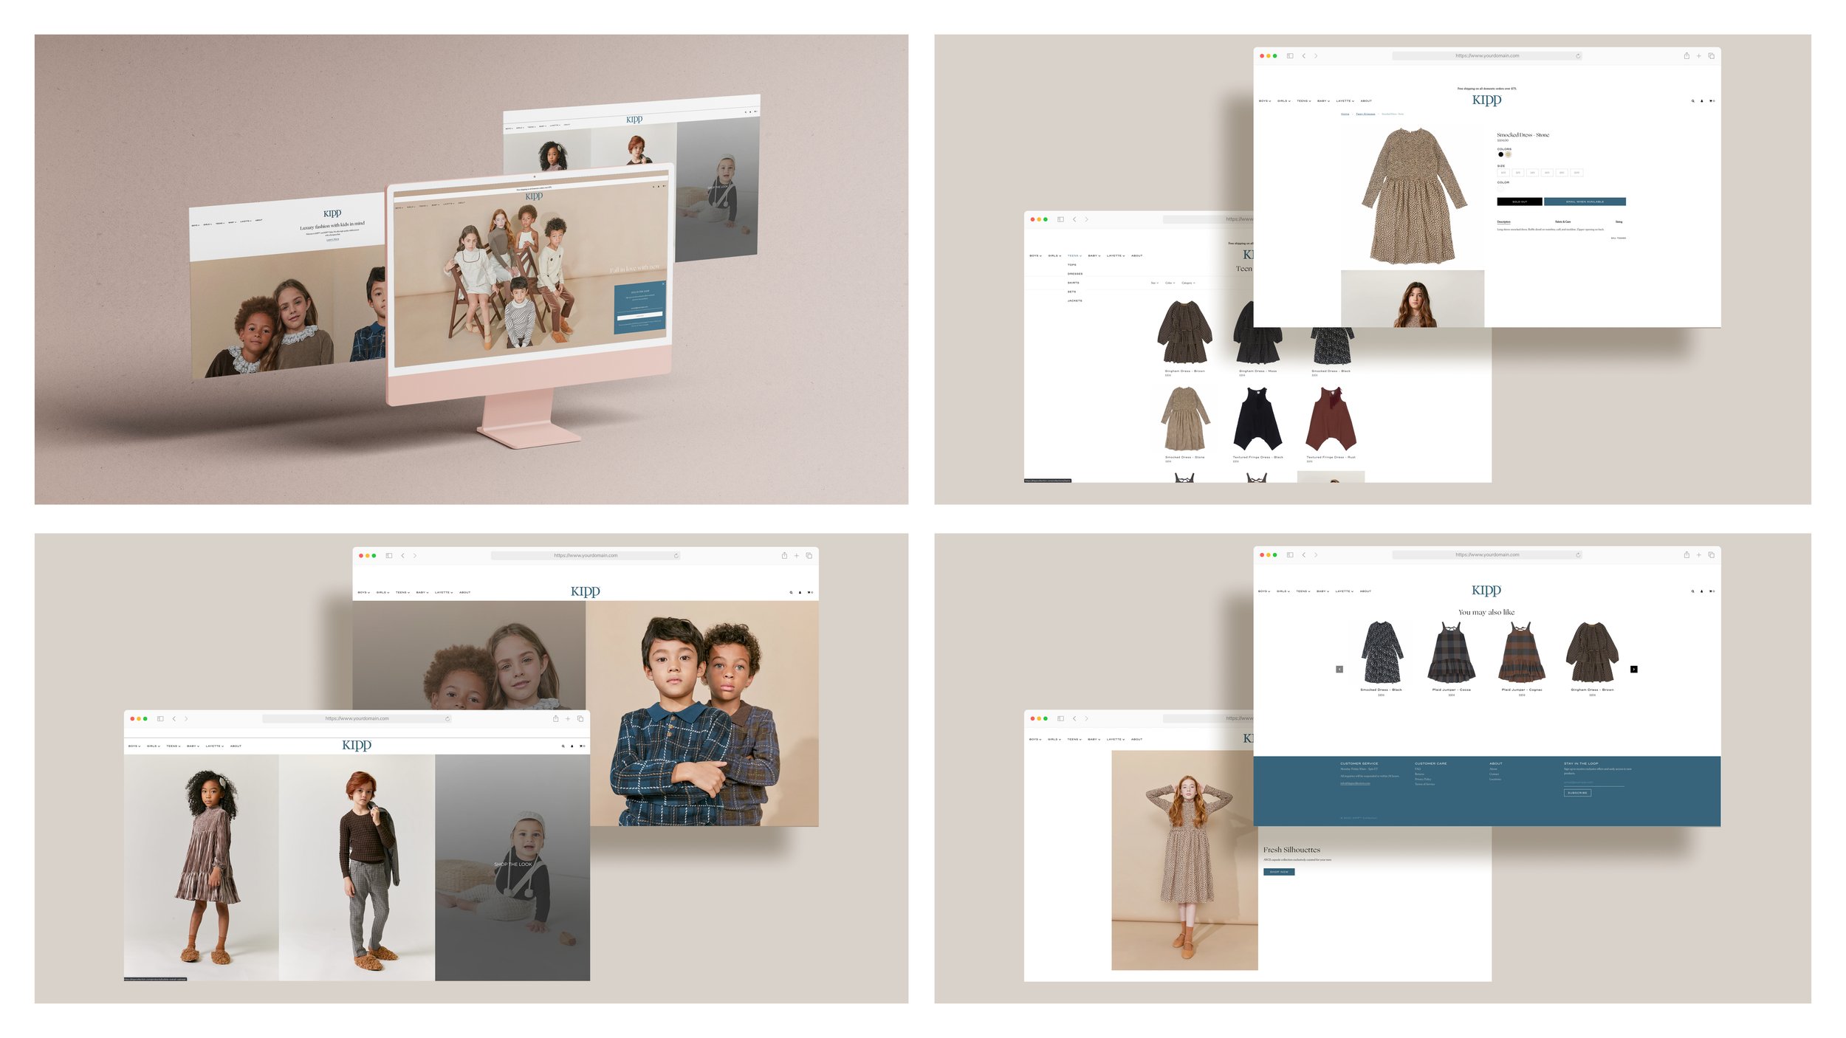Click search icon on Smocked Dress - Stone page
This screenshot has width=1846, height=1038.
pyautogui.click(x=1693, y=101)
